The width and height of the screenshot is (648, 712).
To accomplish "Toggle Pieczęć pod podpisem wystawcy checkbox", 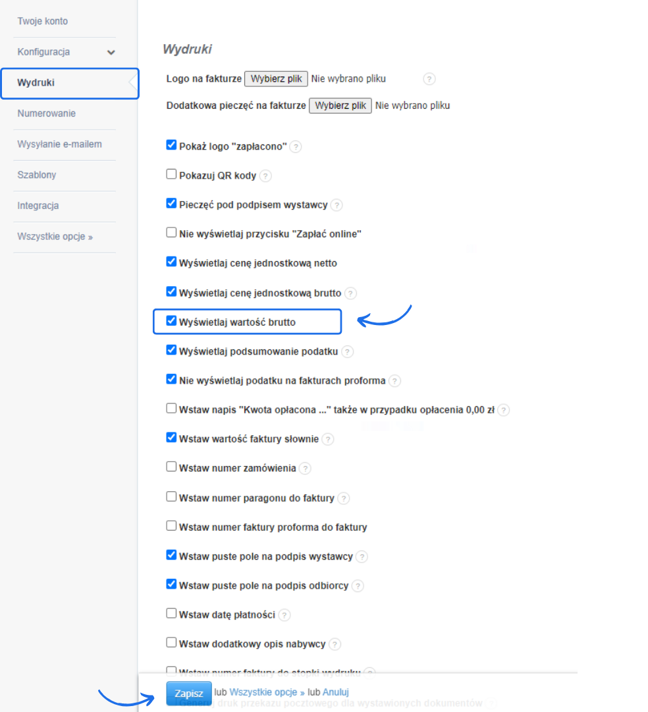I will coord(171,203).
